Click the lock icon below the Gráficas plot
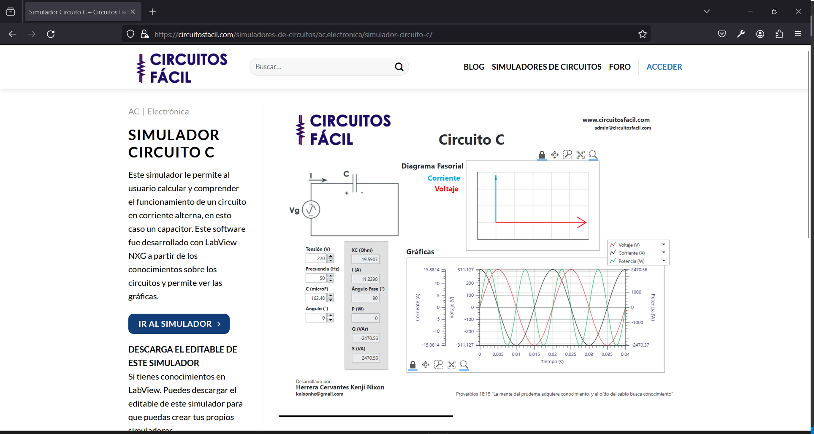814x434 pixels. coord(413,365)
